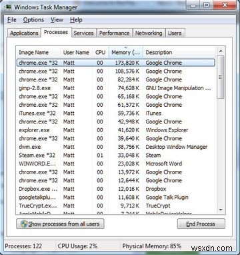Select the iTunes.exe *32 process
Viewport: 240px width, 255px height.
(x=116, y=113)
